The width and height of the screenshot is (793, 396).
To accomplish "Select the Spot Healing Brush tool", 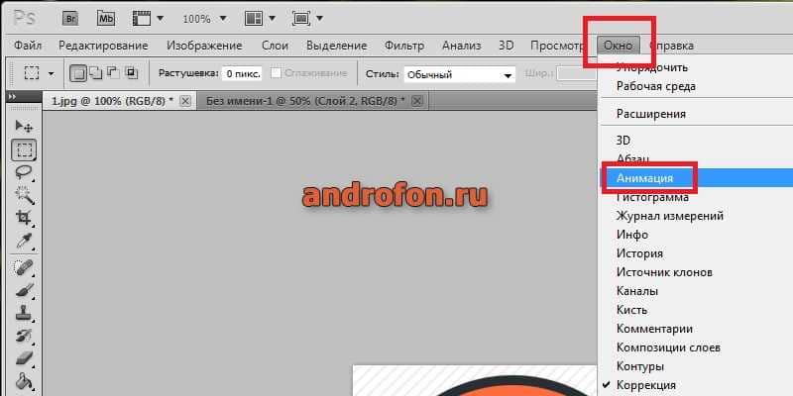I will 24,267.
